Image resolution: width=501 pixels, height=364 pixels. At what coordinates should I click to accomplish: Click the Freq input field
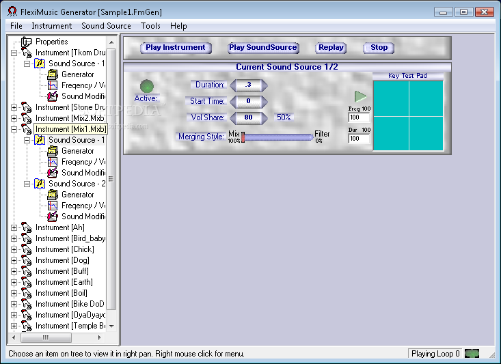tap(359, 117)
